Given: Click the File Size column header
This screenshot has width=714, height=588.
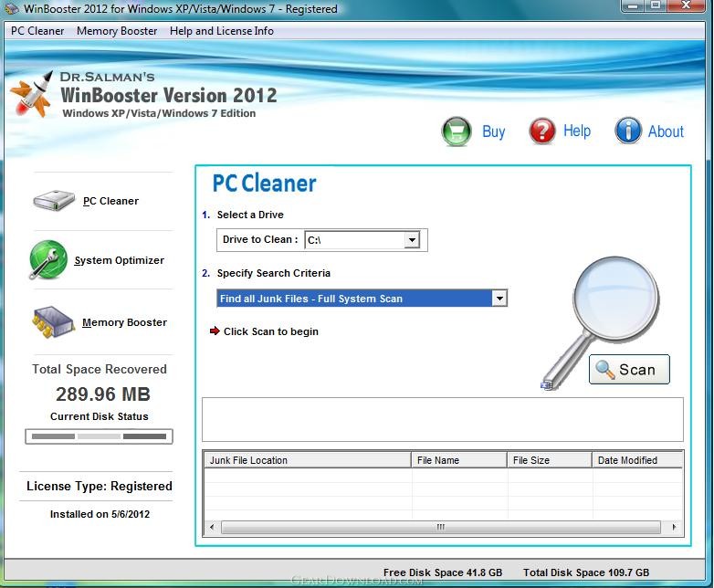Looking at the screenshot, I should tap(550, 460).
